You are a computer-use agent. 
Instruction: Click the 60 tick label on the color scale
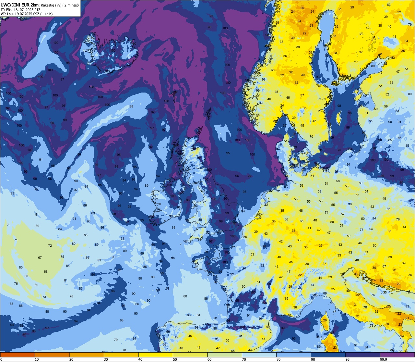[x=209, y=359]
